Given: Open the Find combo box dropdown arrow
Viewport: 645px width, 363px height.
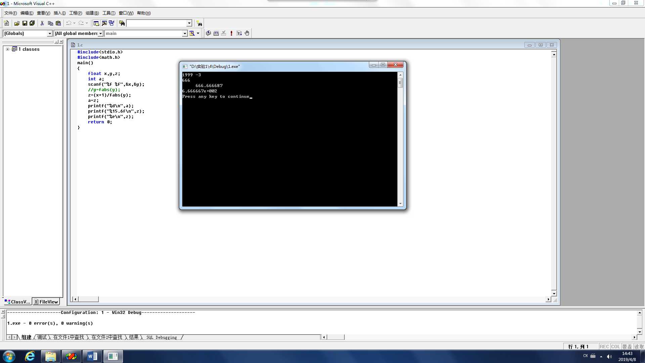Looking at the screenshot, I should click(x=189, y=23).
